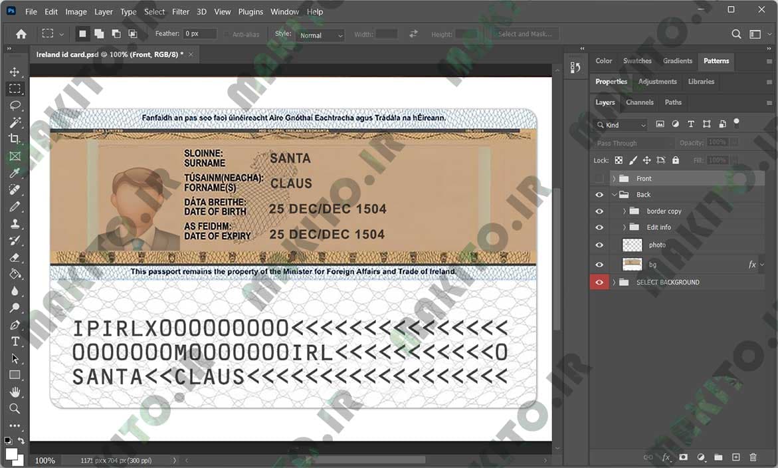This screenshot has height=468, width=778.
Task: Click the Delete layer trash icon
Action: pyautogui.click(x=753, y=457)
